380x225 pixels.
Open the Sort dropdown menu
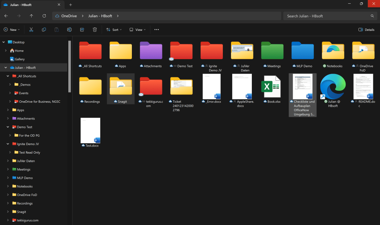point(114,29)
